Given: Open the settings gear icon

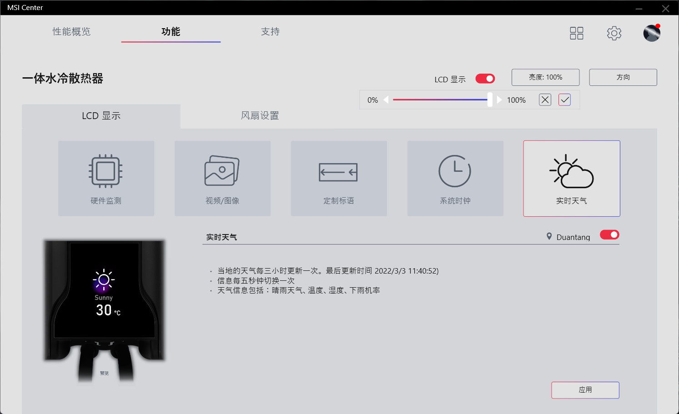Looking at the screenshot, I should [x=614, y=33].
